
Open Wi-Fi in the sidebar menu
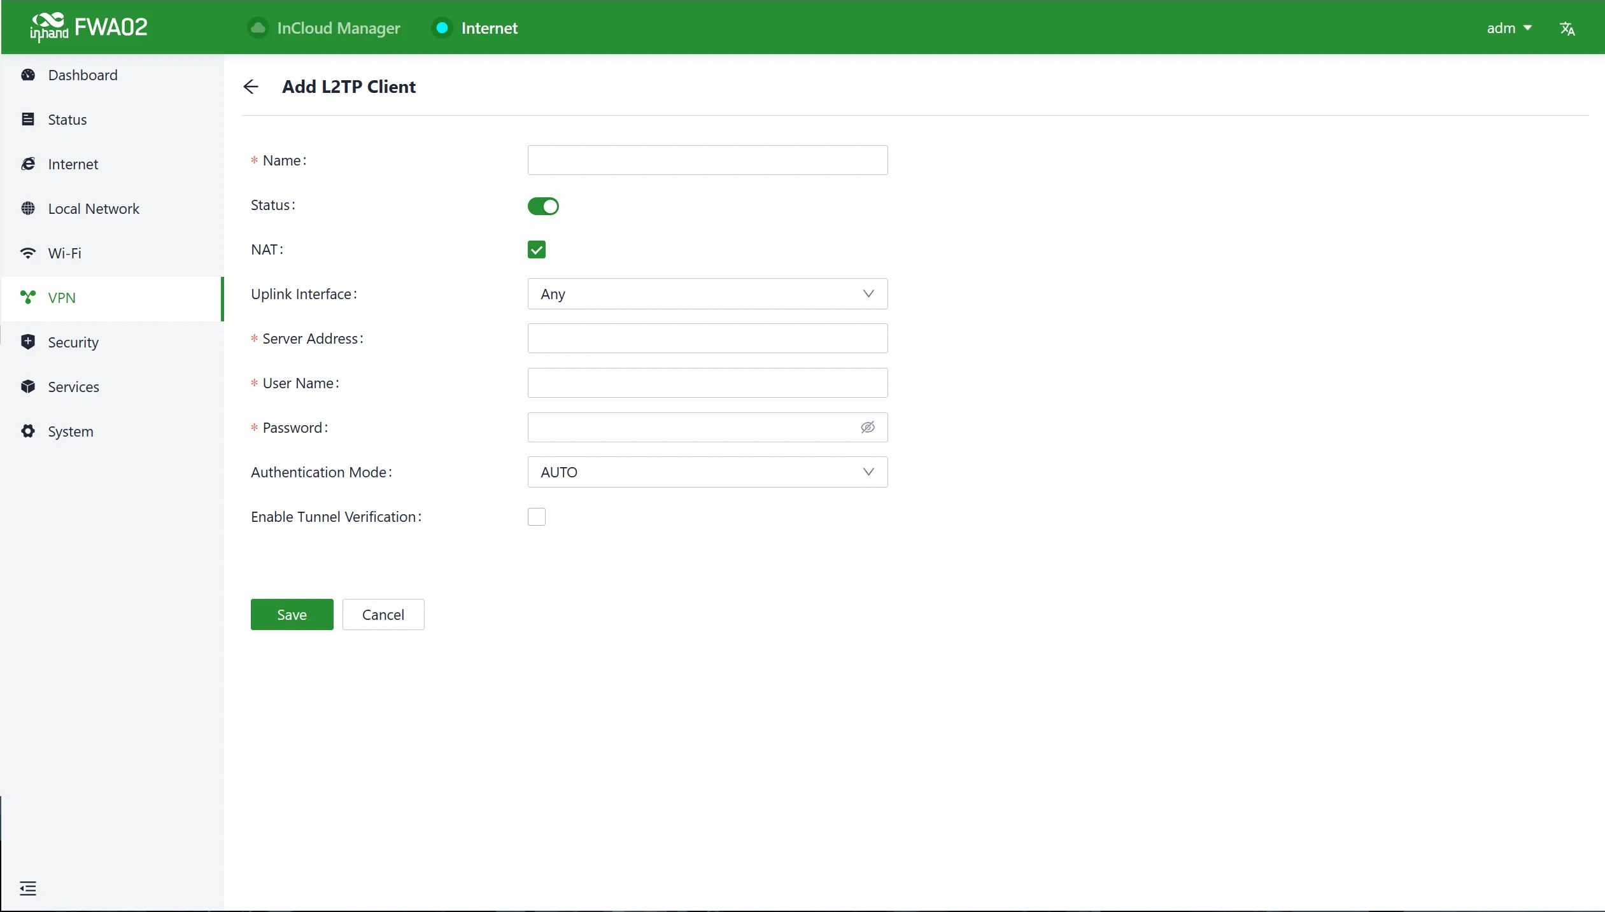coord(112,253)
